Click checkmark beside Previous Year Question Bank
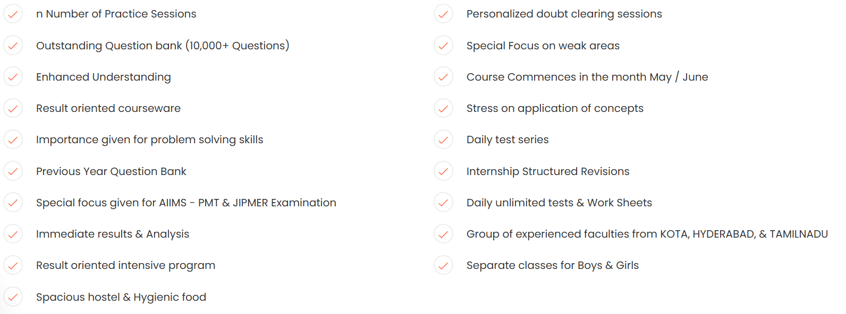 13,171
